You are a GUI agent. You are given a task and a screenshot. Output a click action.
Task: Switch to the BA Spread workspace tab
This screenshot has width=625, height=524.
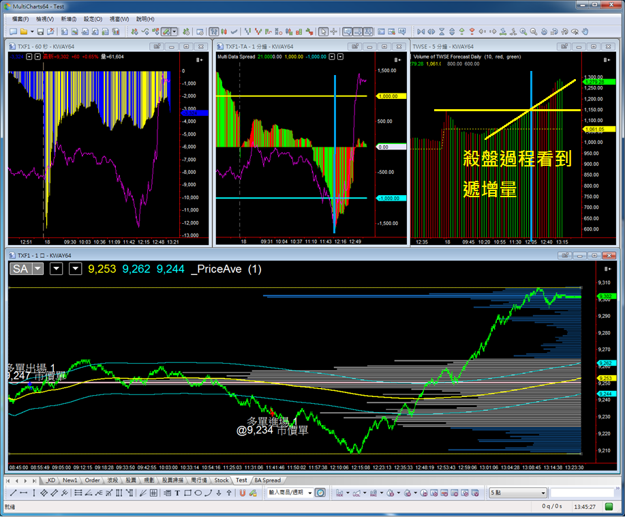tap(267, 480)
